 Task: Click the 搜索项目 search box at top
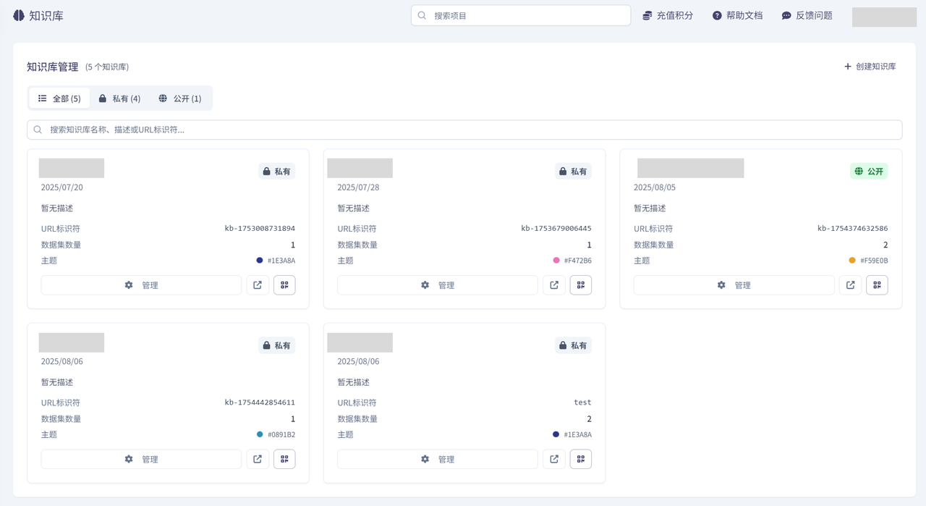(x=519, y=14)
